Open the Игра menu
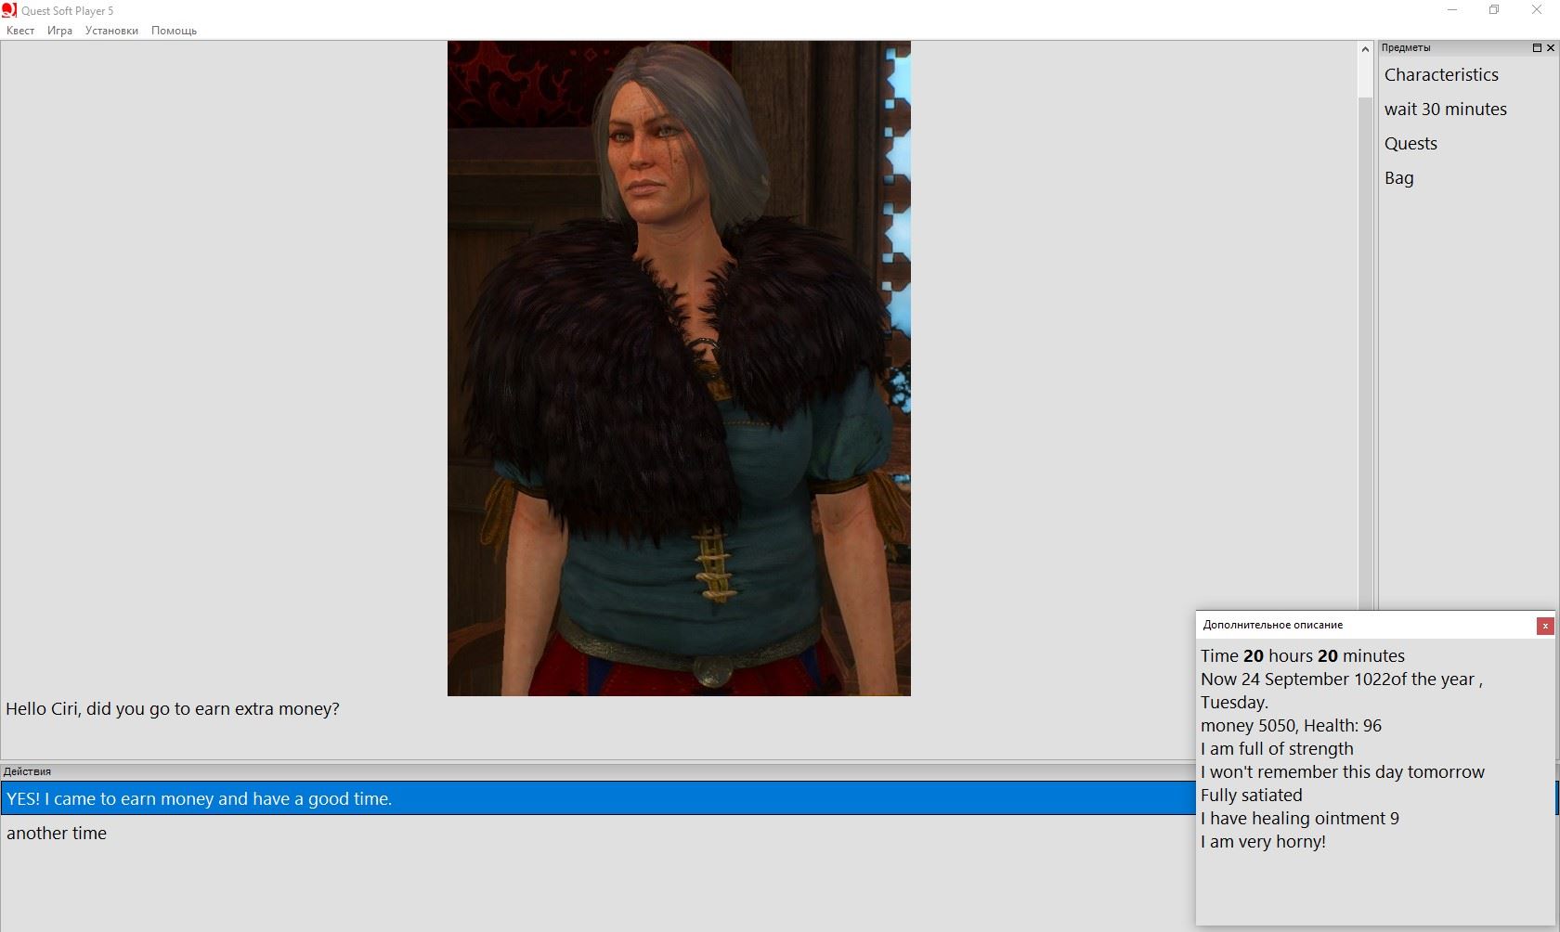 (59, 31)
